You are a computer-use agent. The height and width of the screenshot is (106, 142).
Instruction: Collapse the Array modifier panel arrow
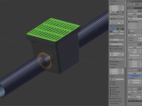tap(129, 11)
